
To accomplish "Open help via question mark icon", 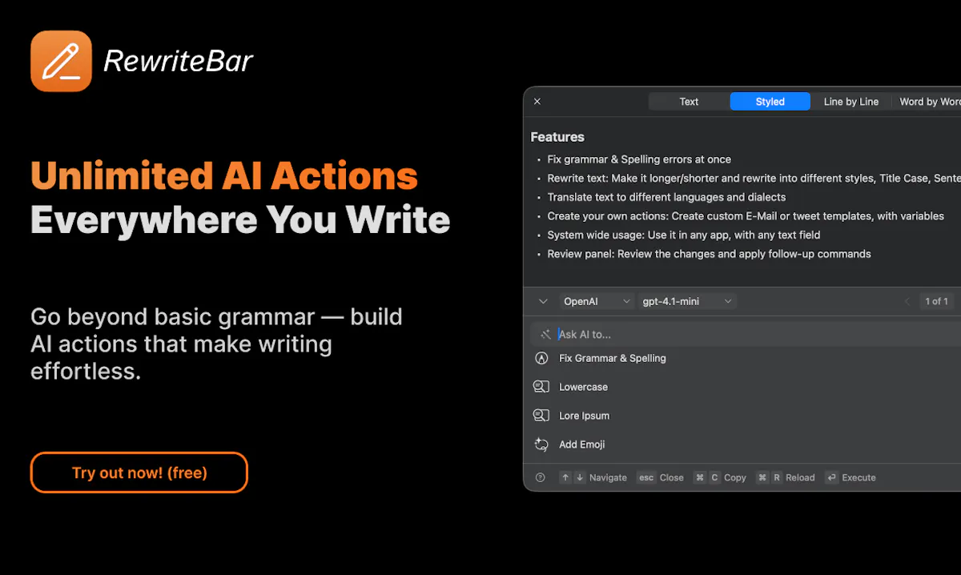I will 541,477.
